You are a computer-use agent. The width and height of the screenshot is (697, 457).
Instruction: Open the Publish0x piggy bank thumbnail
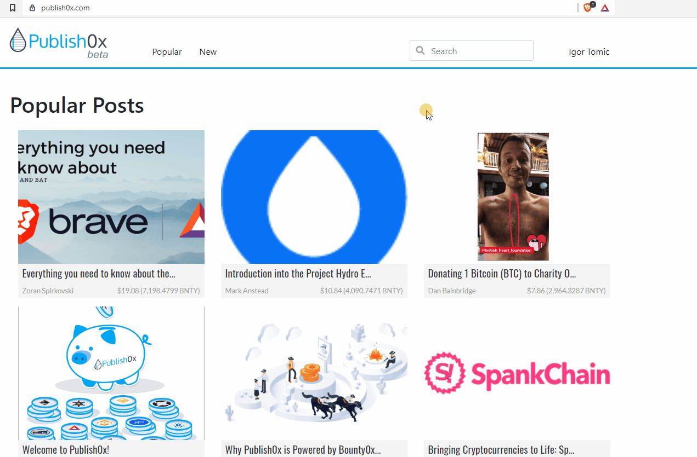(111, 373)
